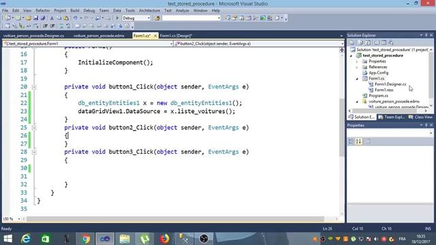The height and width of the screenshot is (245, 436).
Task: Open the Refactor menu
Action: click(x=42, y=11)
